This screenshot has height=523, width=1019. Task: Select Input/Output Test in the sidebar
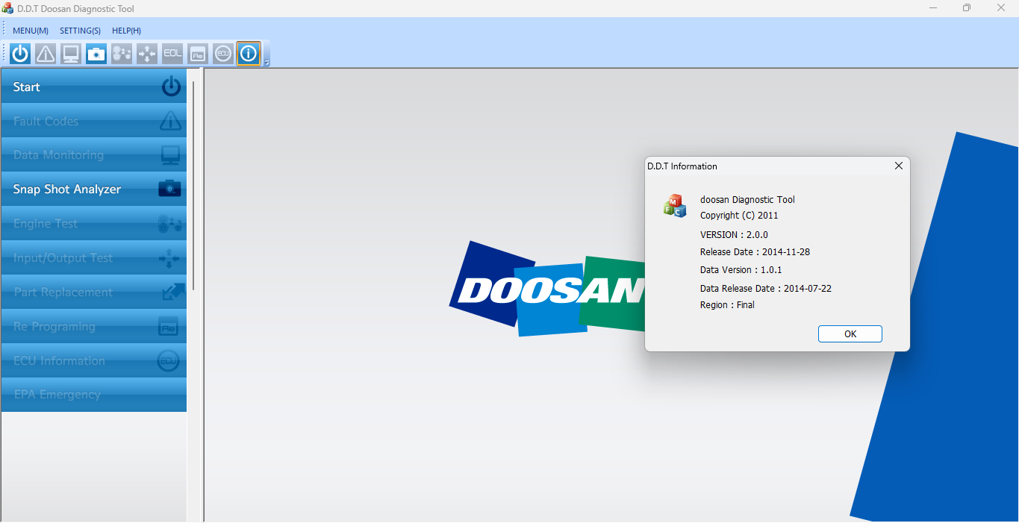94,258
